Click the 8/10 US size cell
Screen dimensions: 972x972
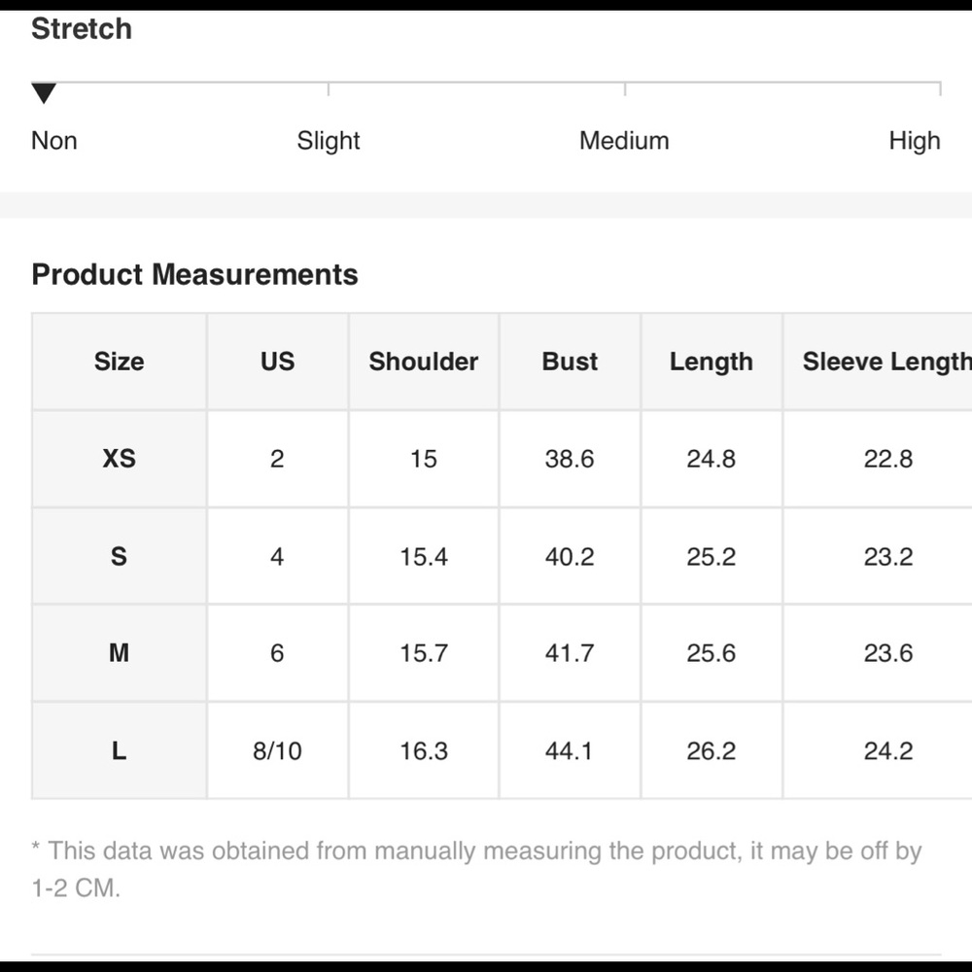[278, 750]
